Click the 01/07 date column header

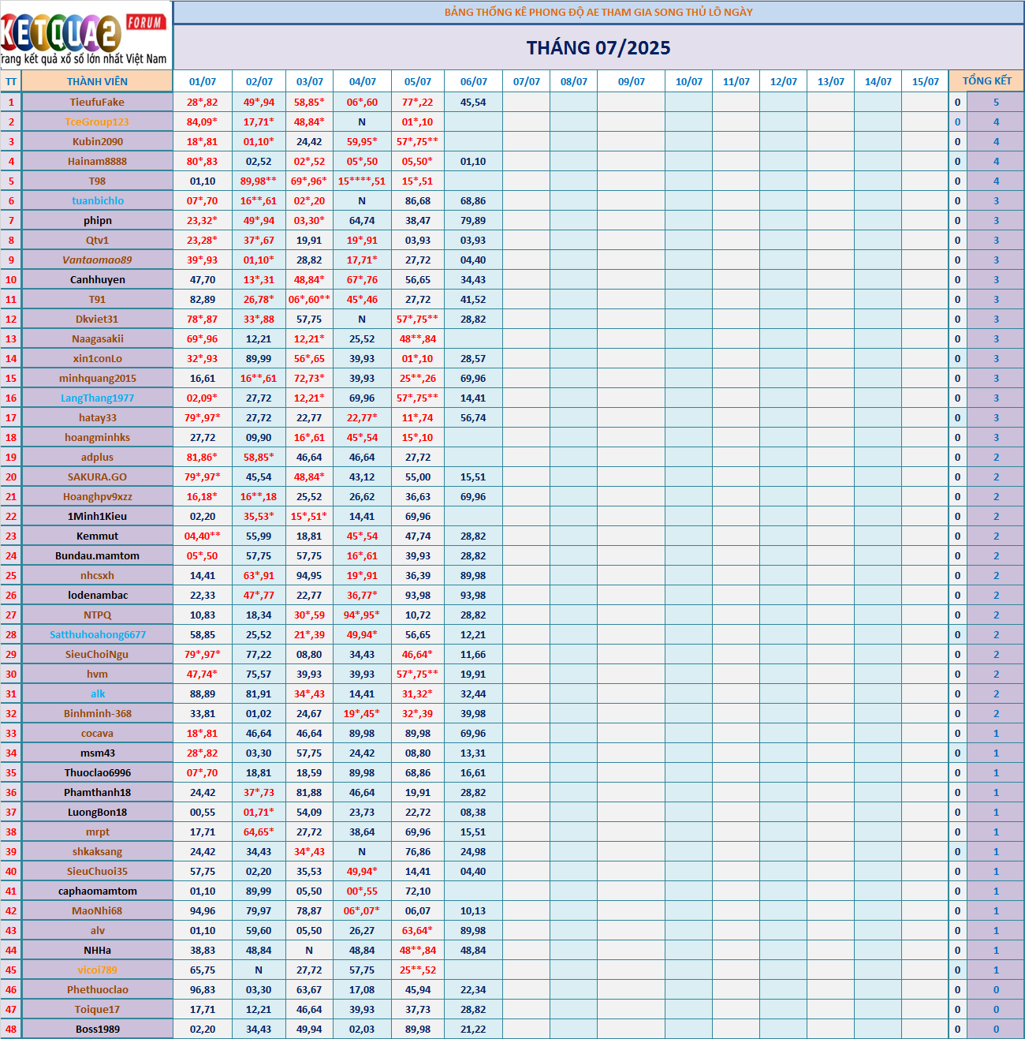click(203, 81)
